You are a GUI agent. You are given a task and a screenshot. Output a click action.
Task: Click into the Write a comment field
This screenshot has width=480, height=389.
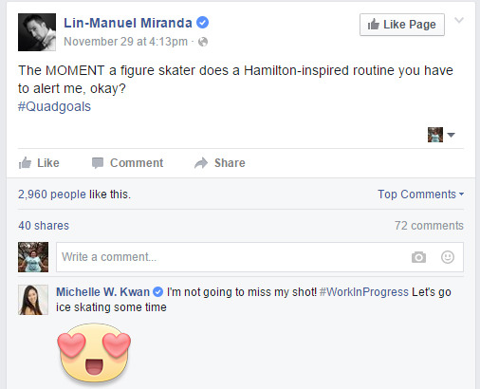[260, 257]
